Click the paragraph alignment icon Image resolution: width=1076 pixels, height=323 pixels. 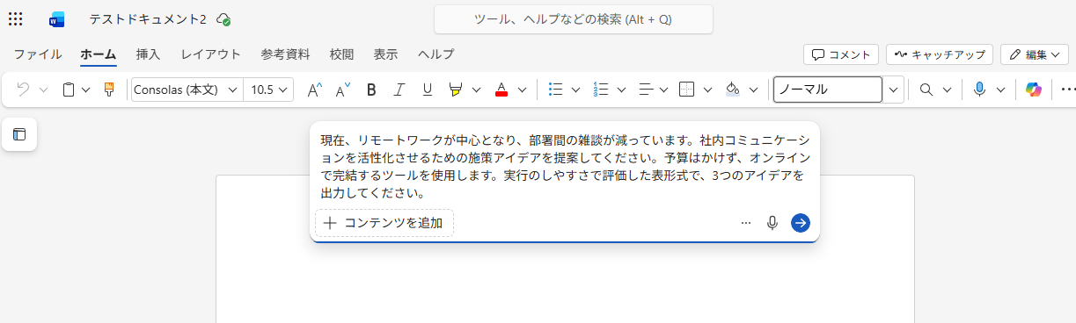646,90
